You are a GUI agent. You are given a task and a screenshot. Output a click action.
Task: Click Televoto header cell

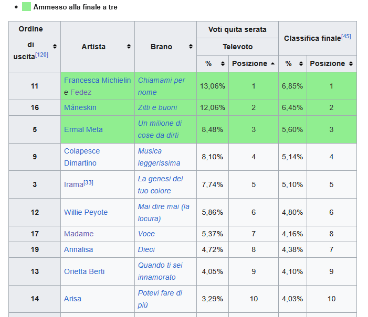(237, 47)
